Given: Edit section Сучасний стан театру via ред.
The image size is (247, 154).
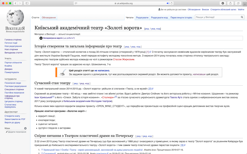Looking at the screenshot, I should click(x=76, y=83).
